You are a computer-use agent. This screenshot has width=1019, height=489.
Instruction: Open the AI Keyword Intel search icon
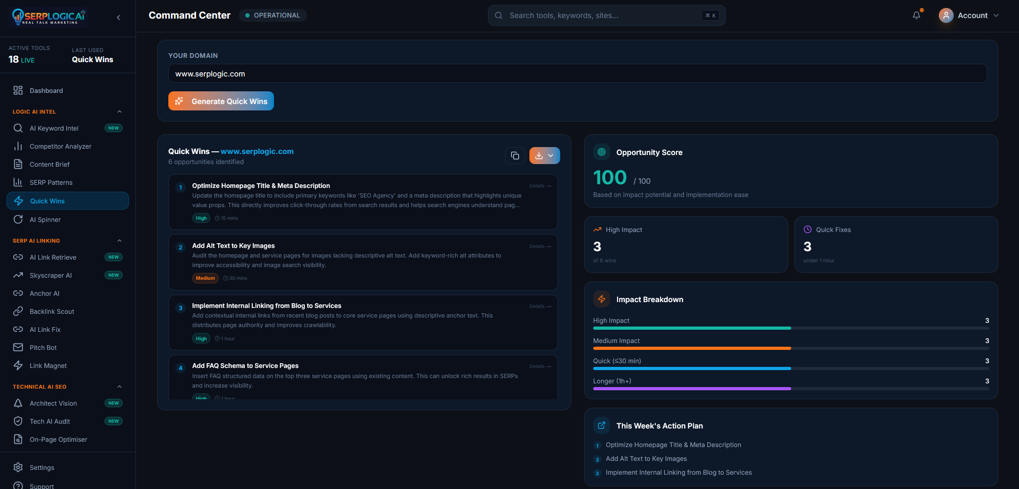tap(18, 128)
